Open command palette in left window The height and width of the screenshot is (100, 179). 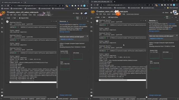(x=2, y=92)
